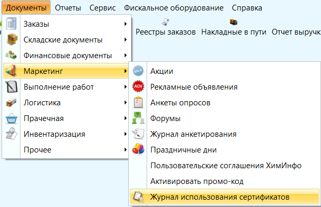321x207 pixels.
Task: Click the Инвентаризация magnifier icon
Action: click(12, 134)
